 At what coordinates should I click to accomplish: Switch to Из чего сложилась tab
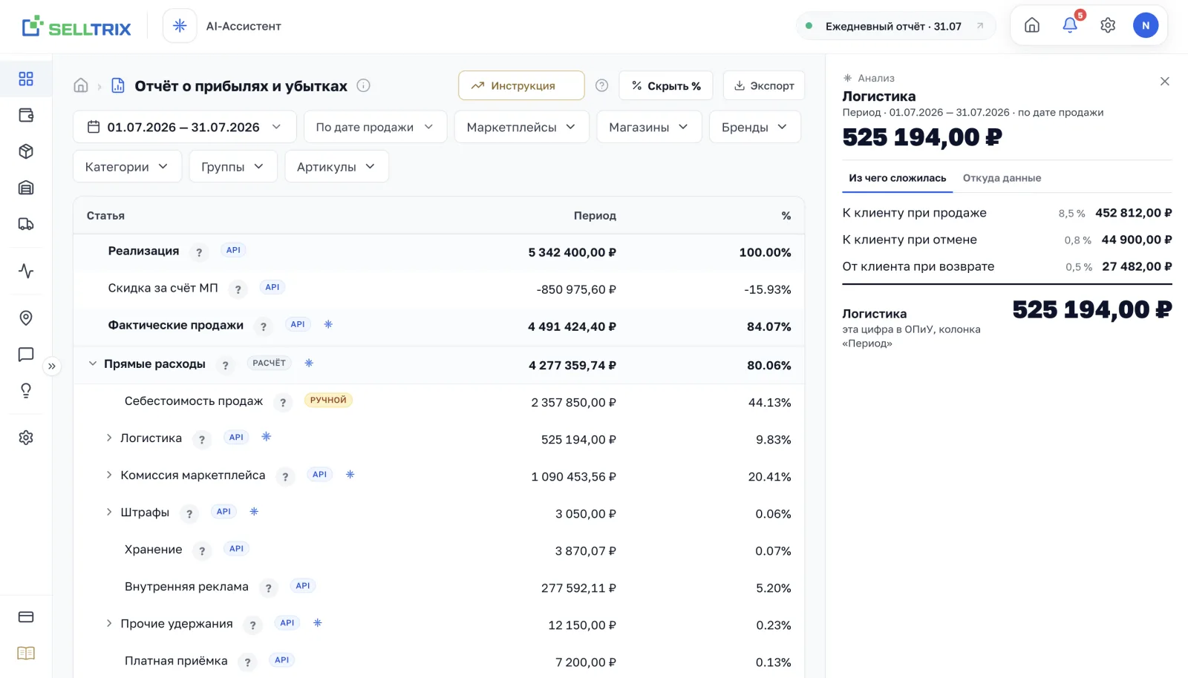point(898,178)
